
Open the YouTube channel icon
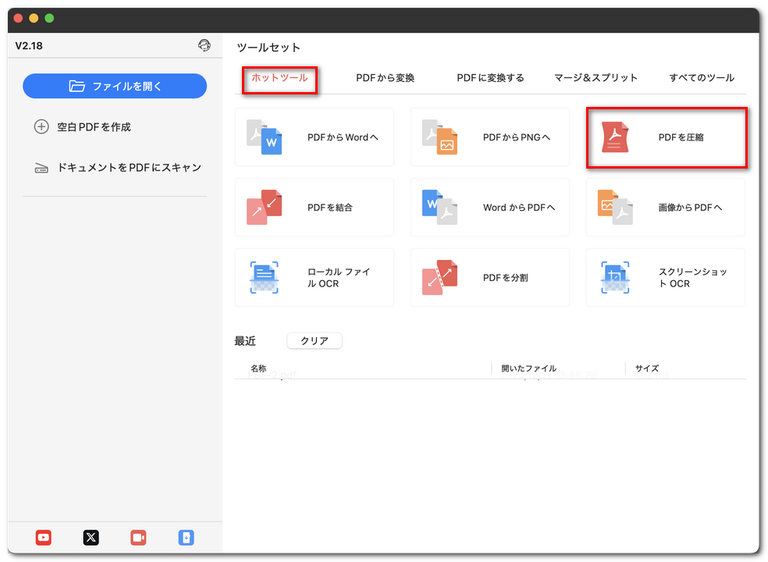pyautogui.click(x=43, y=538)
